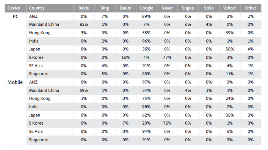The image size is (268, 150).
Task: Click the Google column header
Action: pos(146,8)
